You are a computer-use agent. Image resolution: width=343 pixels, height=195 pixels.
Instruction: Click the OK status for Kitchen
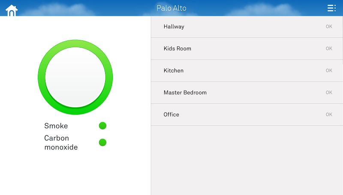pyautogui.click(x=329, y=70)
